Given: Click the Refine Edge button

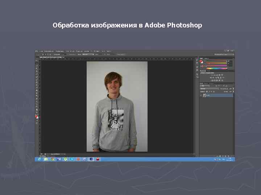Looking at the screenshot, I should tap(121, 55).
